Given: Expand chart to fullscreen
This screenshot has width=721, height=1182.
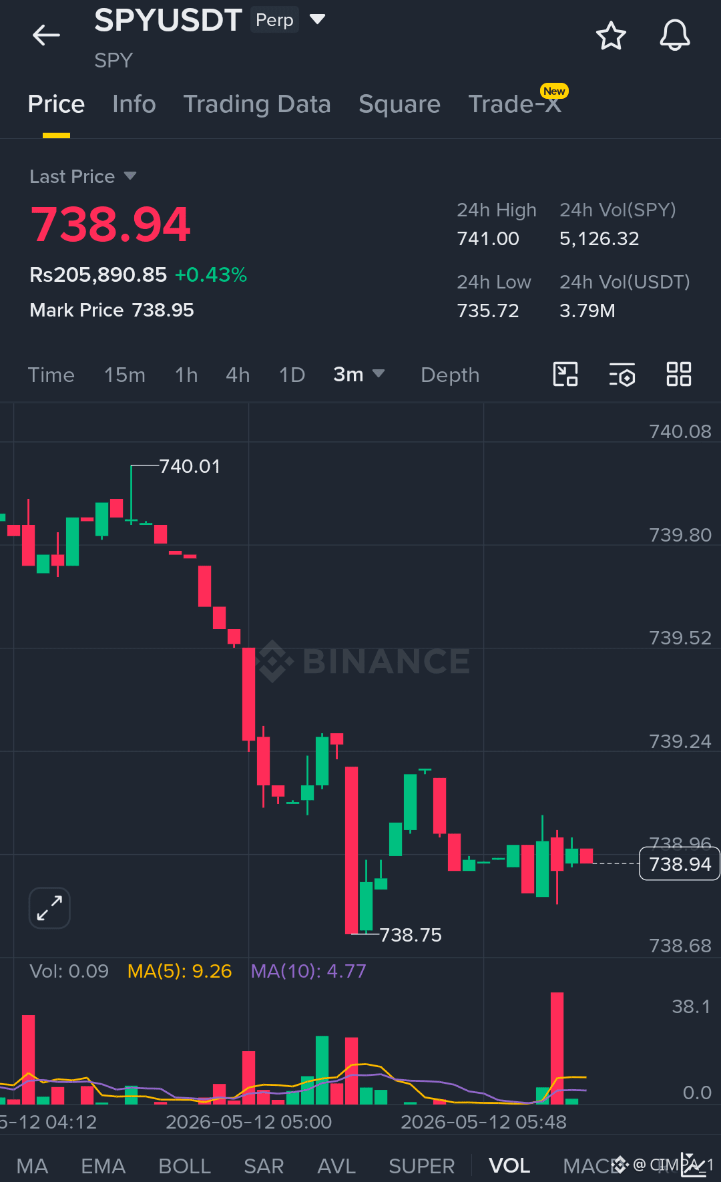Looking at the screenshot, I should pos(49,908).
